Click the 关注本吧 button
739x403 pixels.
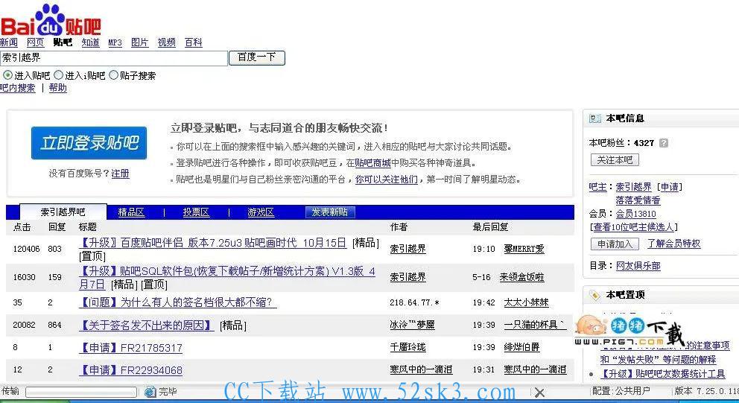point(615,160)
